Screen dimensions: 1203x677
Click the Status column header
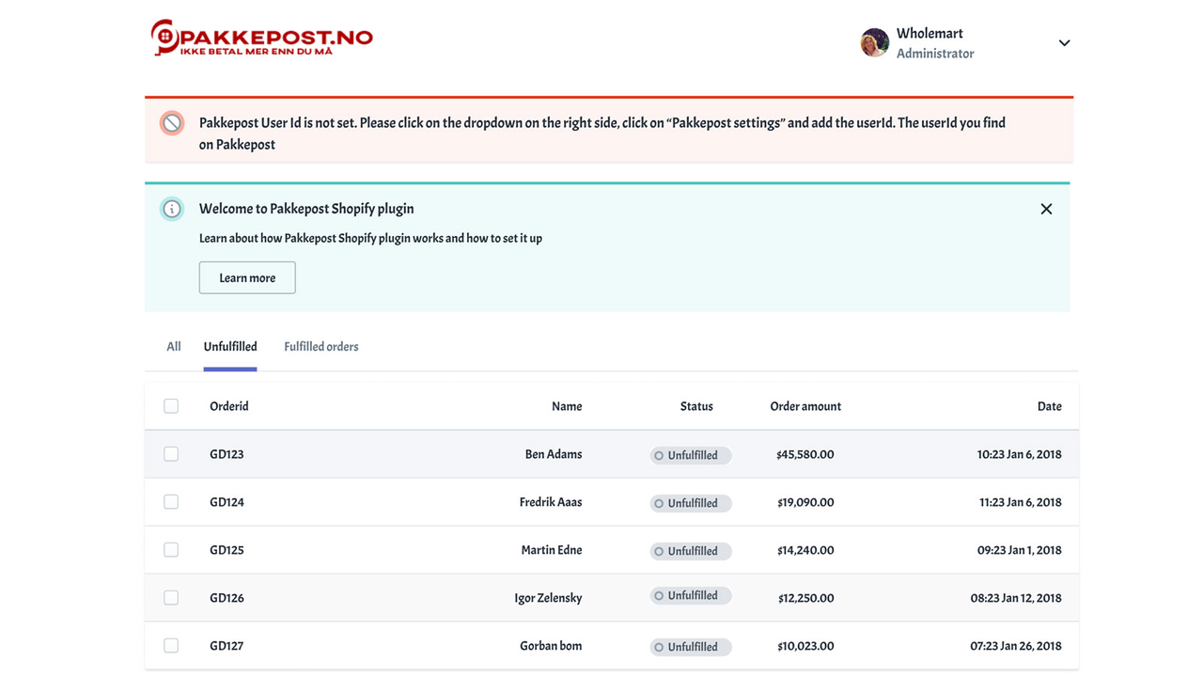696,406
